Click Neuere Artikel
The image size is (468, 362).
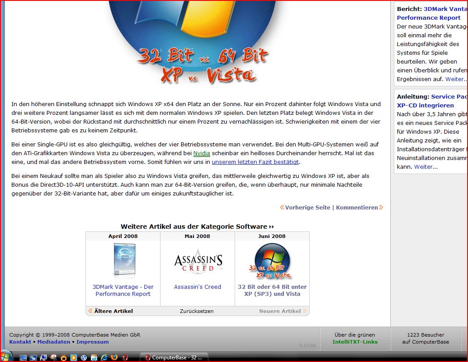280,311
